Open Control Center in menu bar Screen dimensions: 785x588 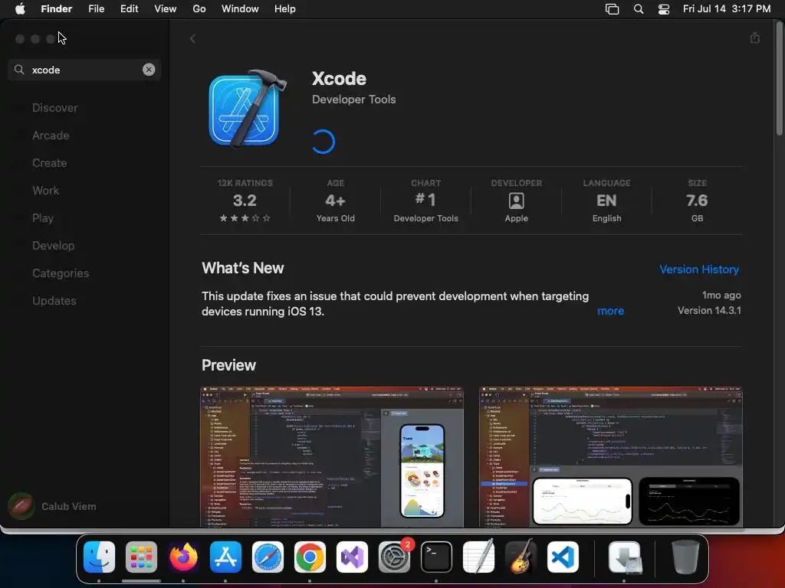pyautogui.click(x=664, y=9)
